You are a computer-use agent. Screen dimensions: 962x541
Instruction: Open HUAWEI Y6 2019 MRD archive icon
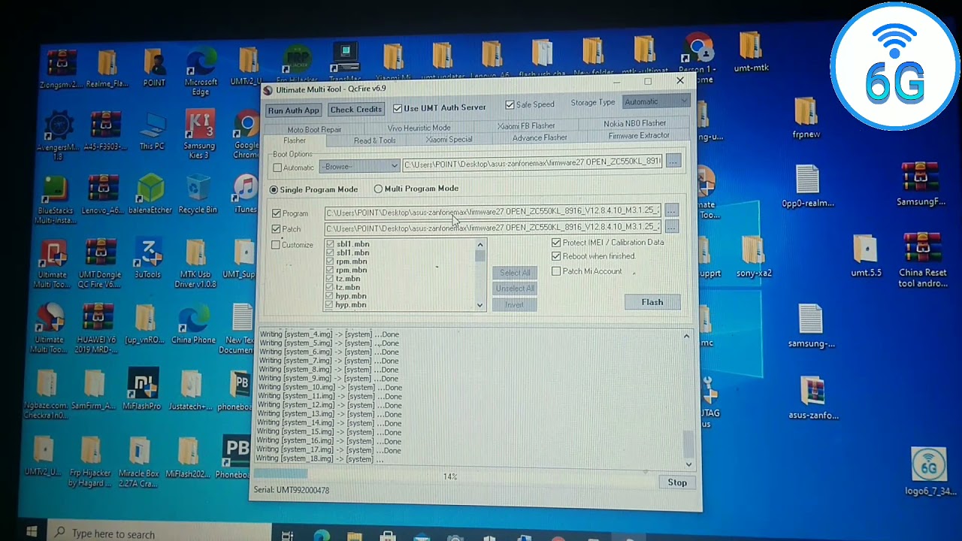click(x=96, y=329)
